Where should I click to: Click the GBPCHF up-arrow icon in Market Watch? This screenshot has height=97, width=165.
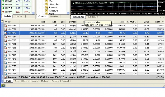[x=3, y=8]
